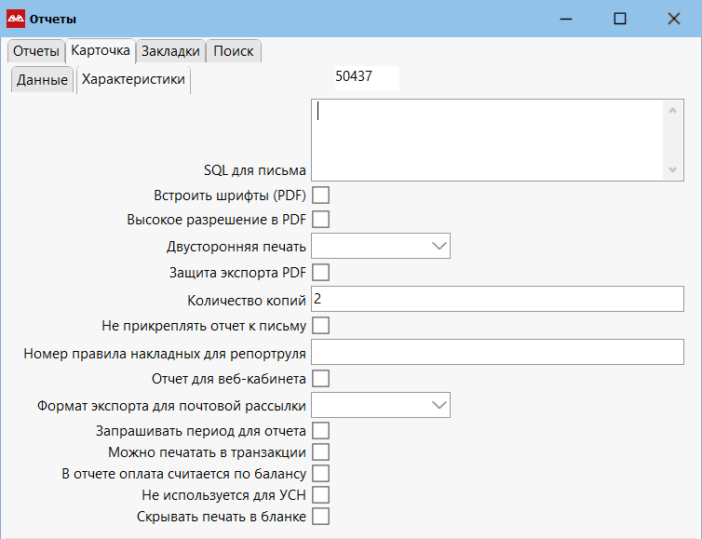The height and width of the screenshot is (539, 702).
Task: Check Можно печатать в транзакции
Action: click(320, 452)
